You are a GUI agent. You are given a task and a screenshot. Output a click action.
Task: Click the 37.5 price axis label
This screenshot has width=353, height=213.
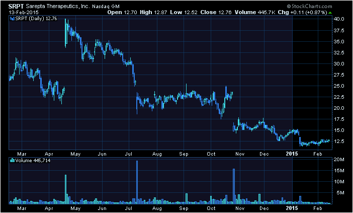(x=339, y=30)
